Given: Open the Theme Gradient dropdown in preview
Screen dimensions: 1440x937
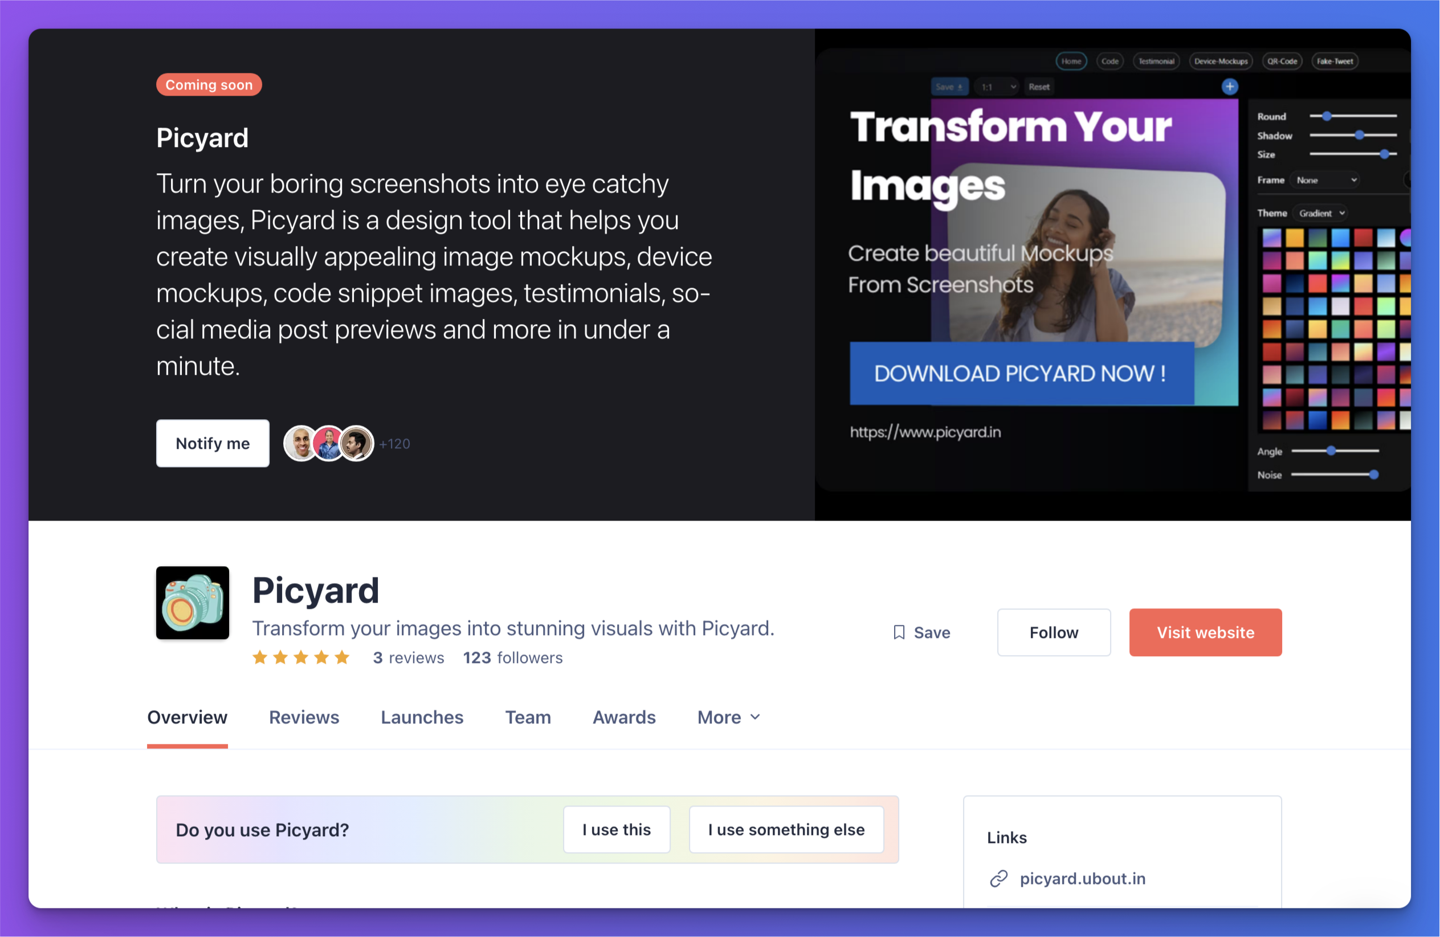Looking at the screenshot, I should [x=1322, y=213].
